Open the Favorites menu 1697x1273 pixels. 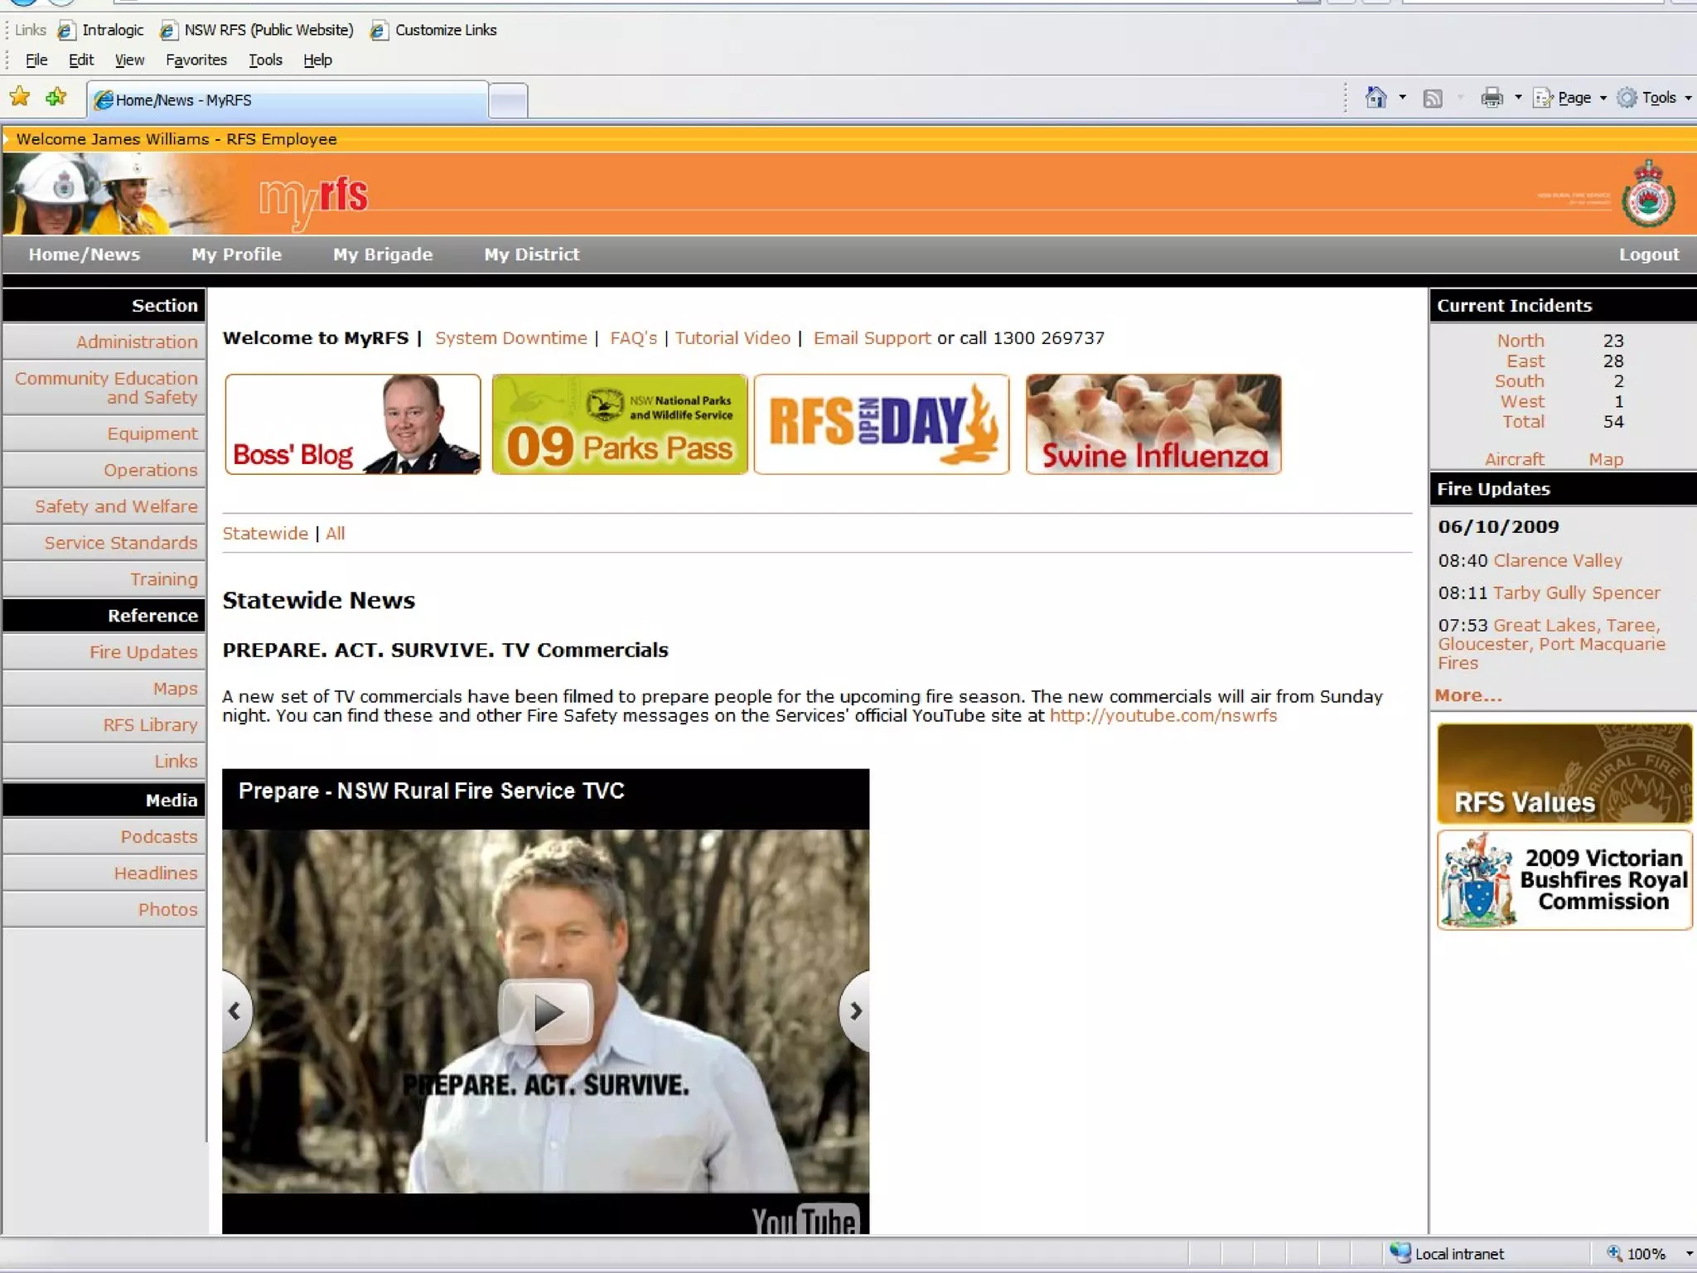[196, 60]
